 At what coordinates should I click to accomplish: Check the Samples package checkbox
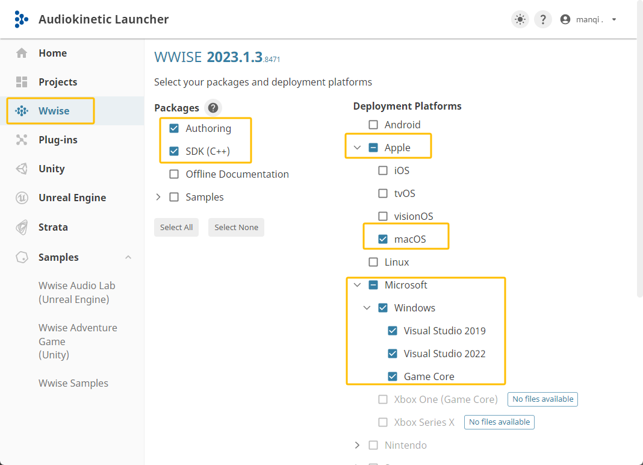(174, 197)
